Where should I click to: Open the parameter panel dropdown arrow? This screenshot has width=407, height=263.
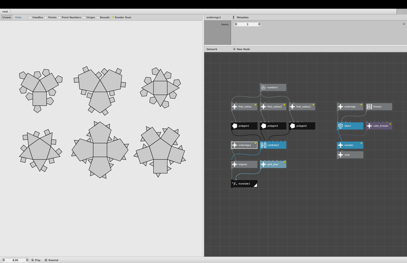pyautogui.click(x=404, y=24)
